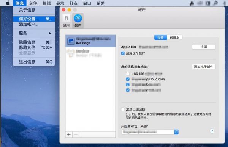Click the 添加电子邮件 button
The width and height of the screenshot is (228, 147).
[x=204, y=67]
